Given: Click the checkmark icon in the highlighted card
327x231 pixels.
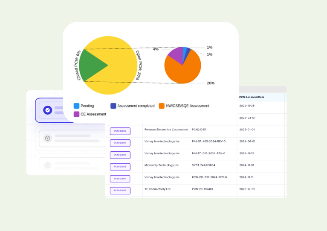Looking at the screenshot, I should coord(48,110).
